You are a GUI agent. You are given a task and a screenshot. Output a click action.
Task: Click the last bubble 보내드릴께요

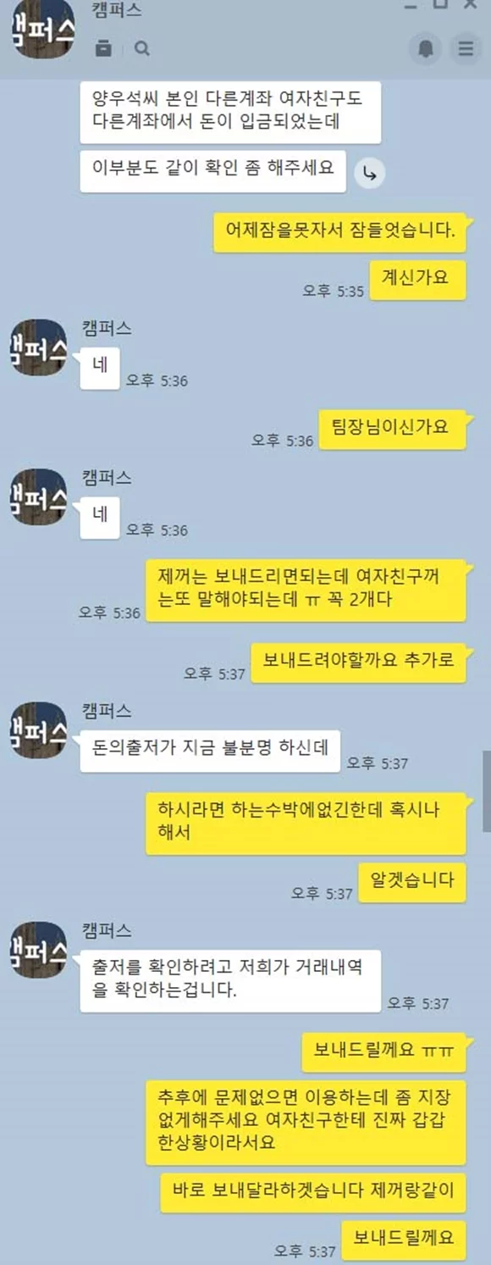coord(404,1238)
